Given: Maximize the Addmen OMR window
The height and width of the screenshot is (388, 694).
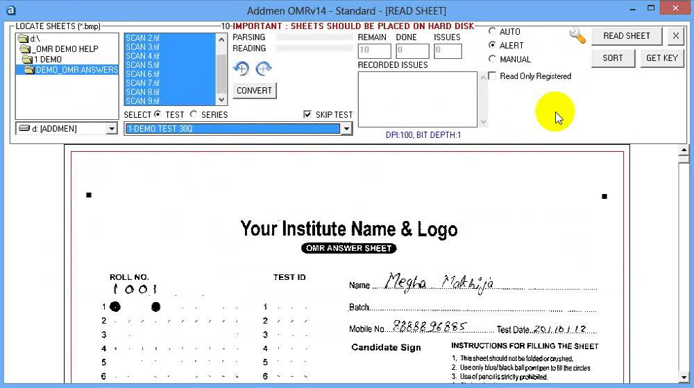Looking at the screenshot, I should click(651, 8).
